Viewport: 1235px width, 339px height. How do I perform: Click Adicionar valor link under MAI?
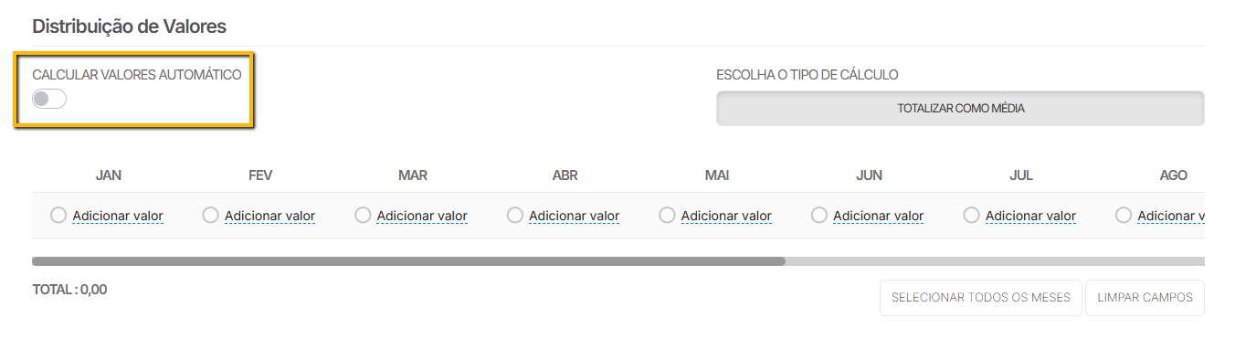pos(726,216)
